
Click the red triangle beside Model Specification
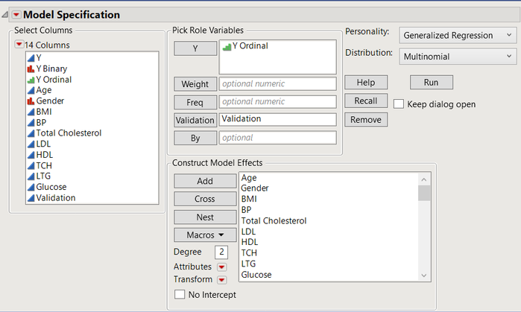[16, 15]
